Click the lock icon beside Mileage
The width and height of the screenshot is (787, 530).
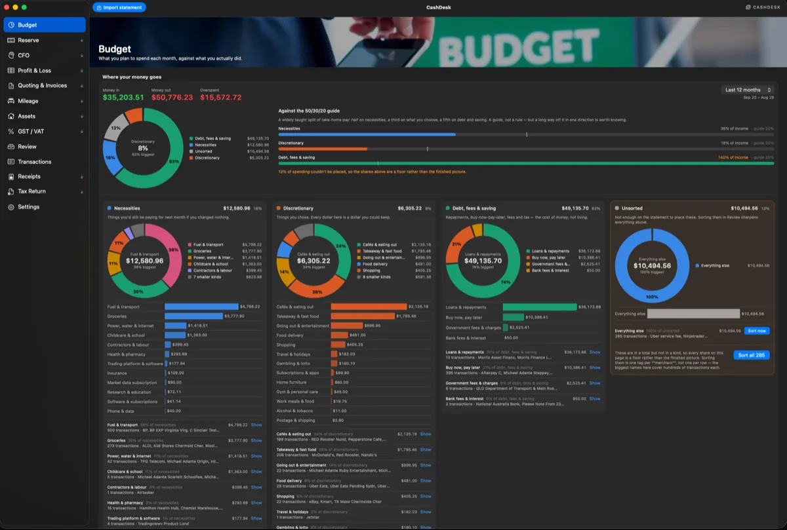pos(81,101)
